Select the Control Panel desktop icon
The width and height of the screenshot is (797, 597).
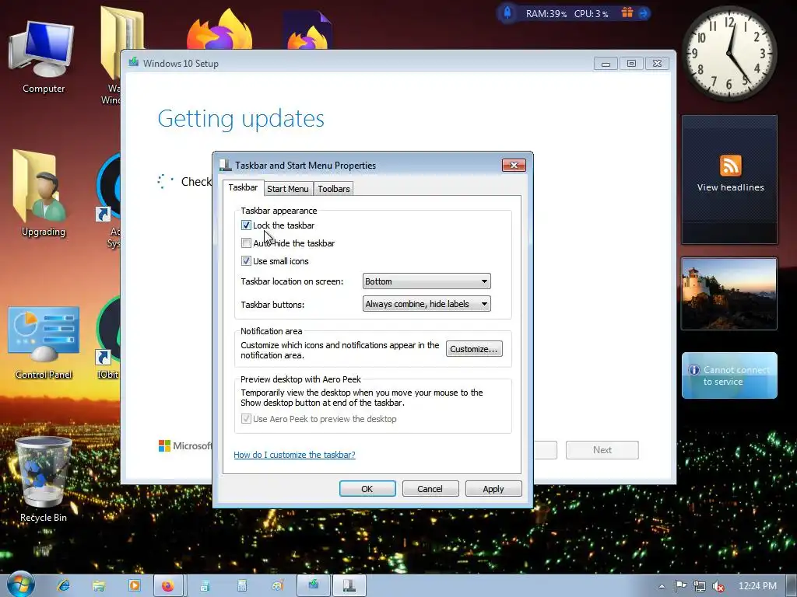(x=44, y=343)
